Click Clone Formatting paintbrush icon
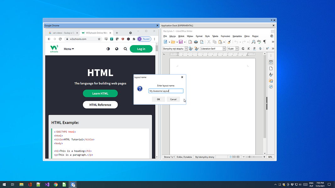The width and height of the screenshot is (335, 188). pyautogui.click(x=229, y=42)
